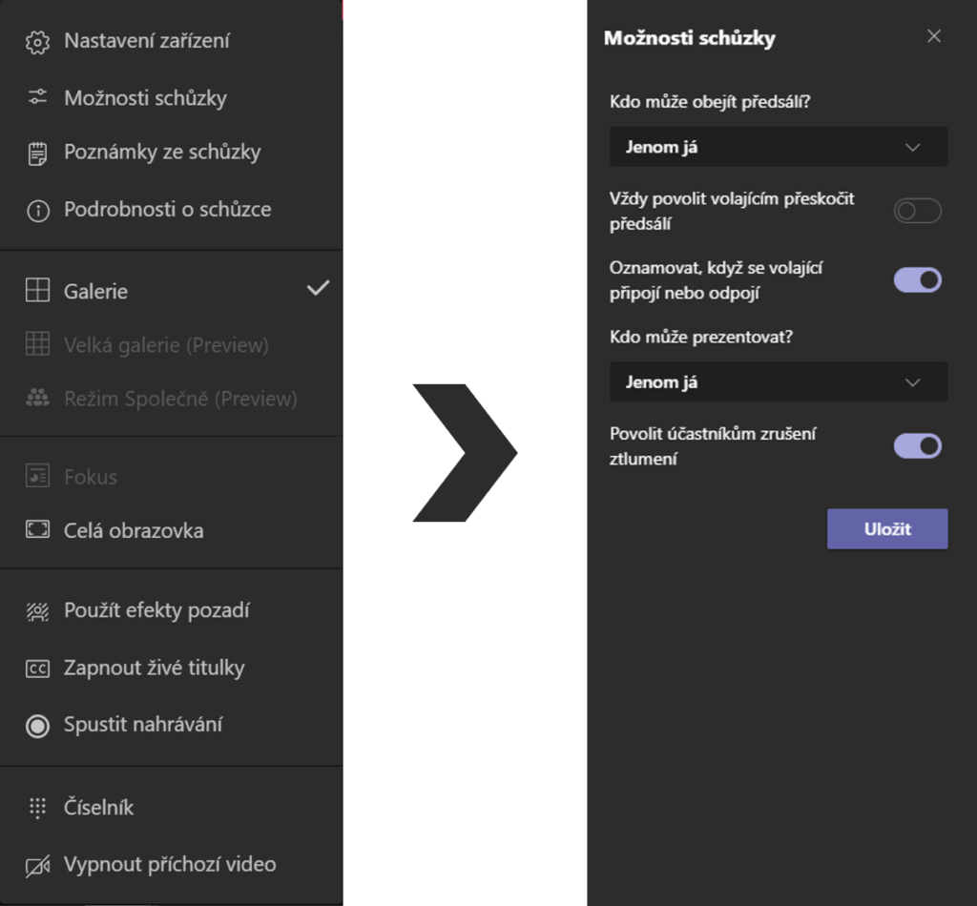This screenshot has height=906, width=977.
Task: Click the gear icon for Nastavení zařízení
Action: 37,42
